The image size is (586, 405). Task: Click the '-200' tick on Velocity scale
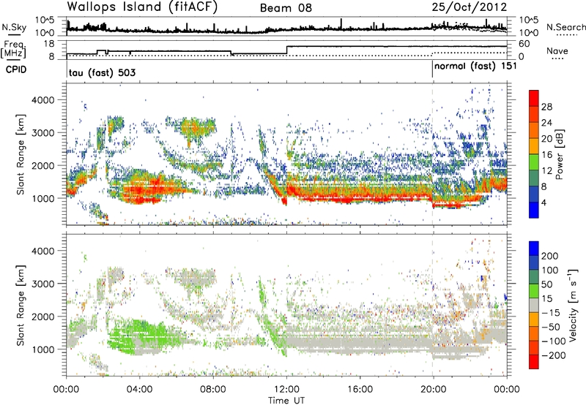point(553,355)
